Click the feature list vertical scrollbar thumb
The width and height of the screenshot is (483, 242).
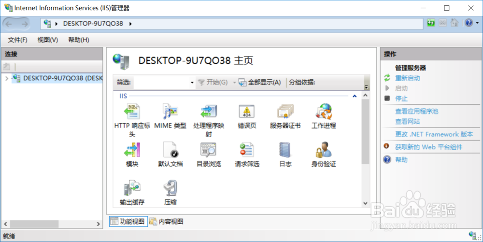click(365, 131)
